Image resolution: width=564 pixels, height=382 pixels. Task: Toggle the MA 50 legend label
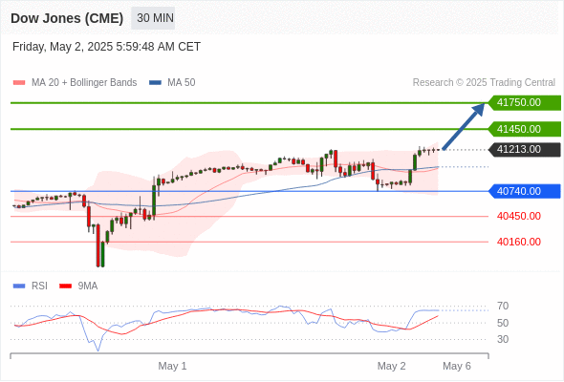(182, 83)
